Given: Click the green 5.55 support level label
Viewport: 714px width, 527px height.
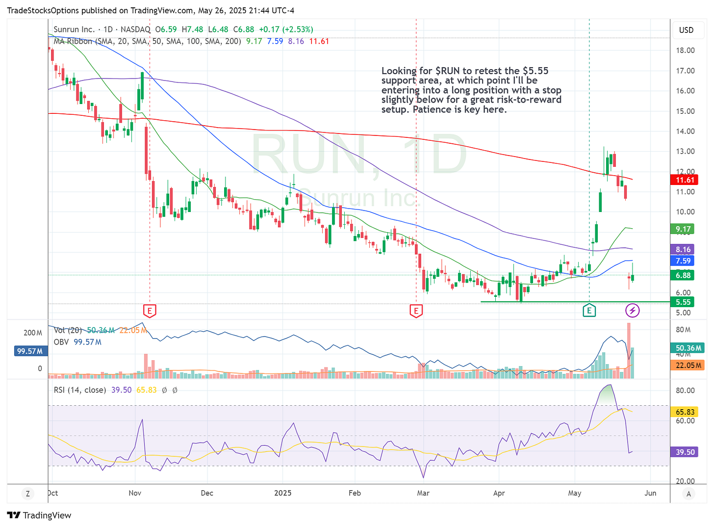Looking at the screenshot, I should (x=683, y=302).
